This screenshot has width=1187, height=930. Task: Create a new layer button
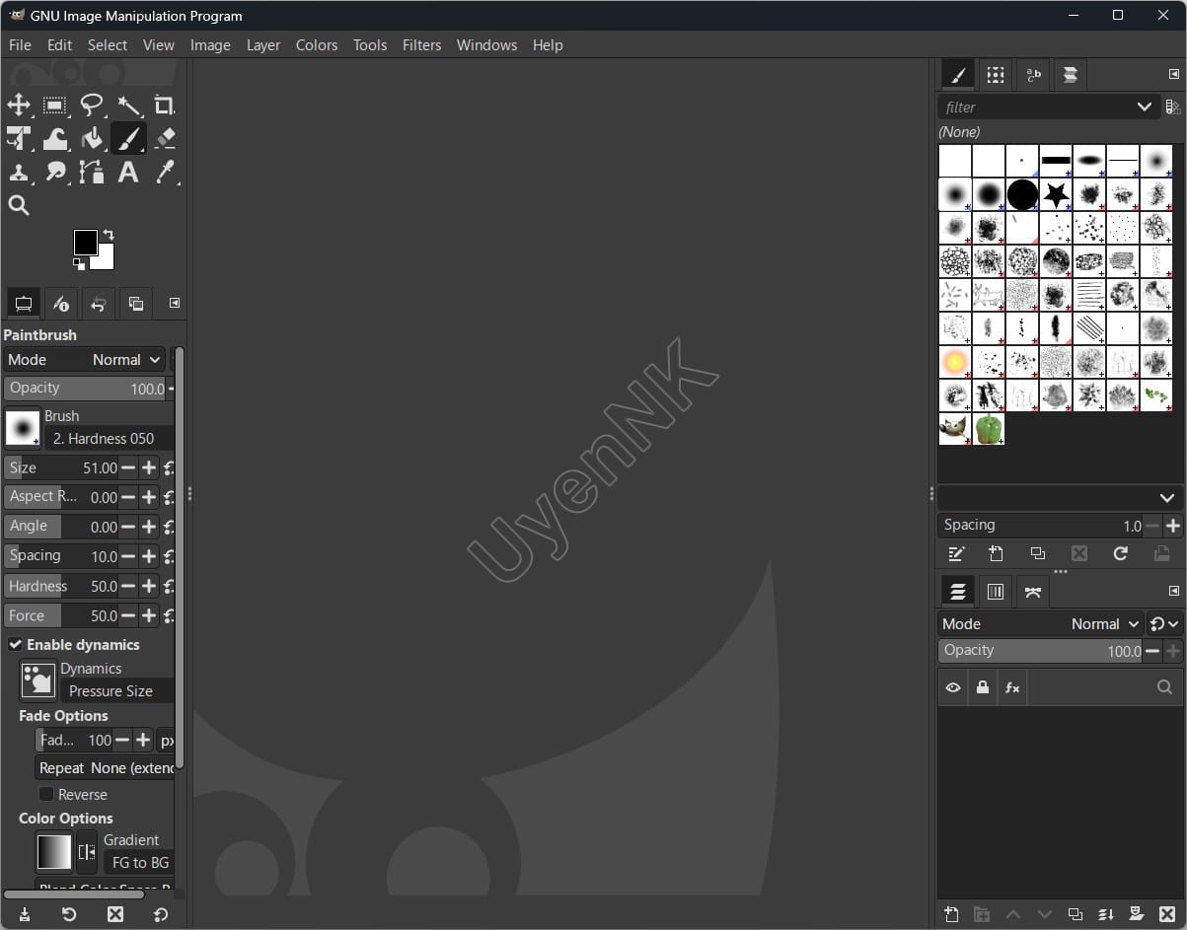coord(951,914)
